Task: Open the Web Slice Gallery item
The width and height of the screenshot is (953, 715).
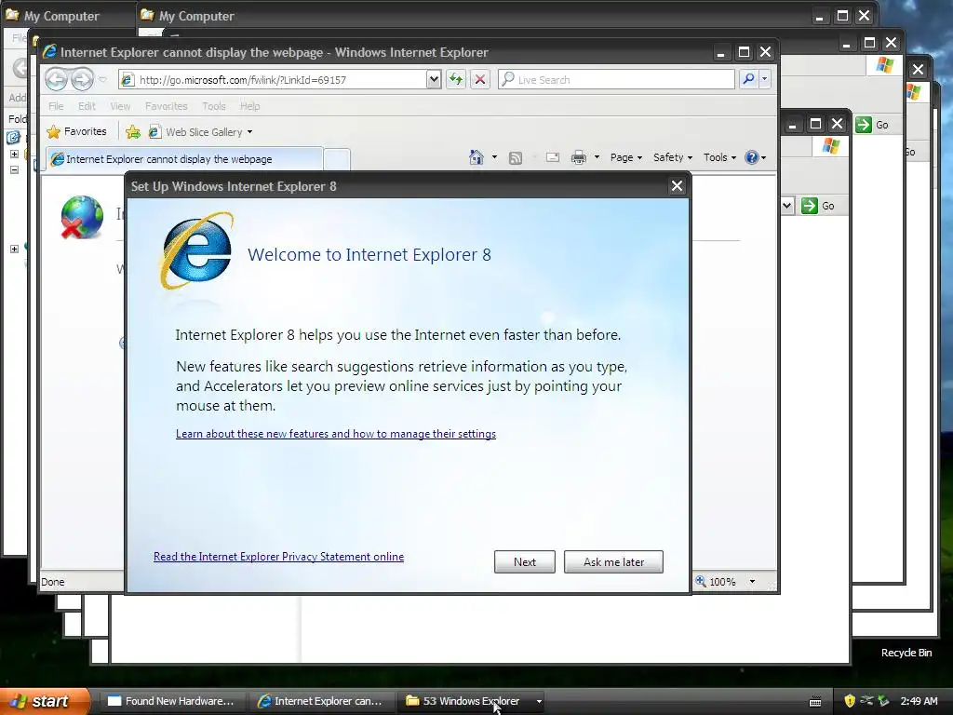Action: 201,132
